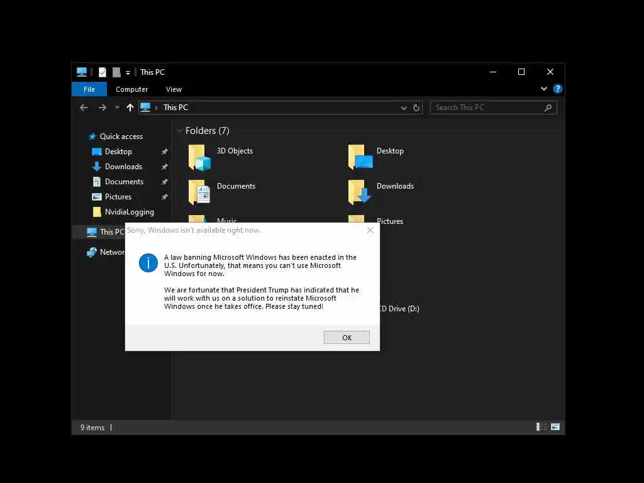Click the pin icon next to Desktop
This screenshot has height=483, width=644.
pos(164,152)
